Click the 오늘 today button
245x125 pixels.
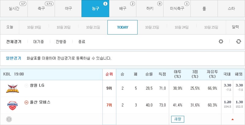[10, 27]
